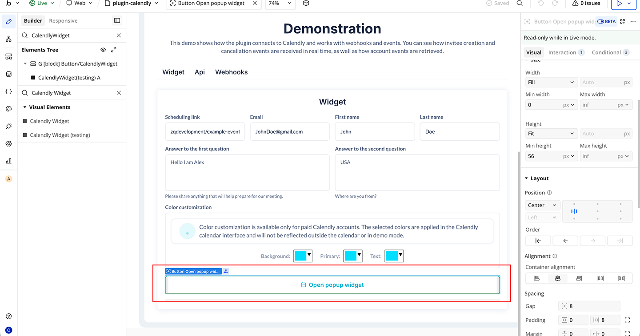Viewport: 640px width, 336px height.
Task: Open the three-dot more menu in property panel
Action: [x=633, y=21]
